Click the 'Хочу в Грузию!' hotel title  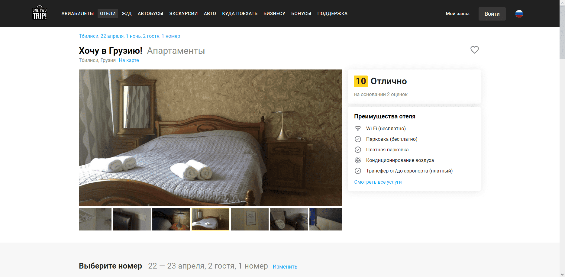[x=110, y=51]
